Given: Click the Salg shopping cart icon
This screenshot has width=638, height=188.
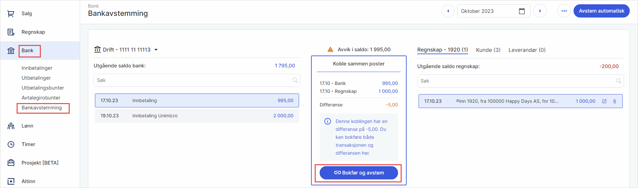Looking at the screenshot, I should [x=11, y=14].
